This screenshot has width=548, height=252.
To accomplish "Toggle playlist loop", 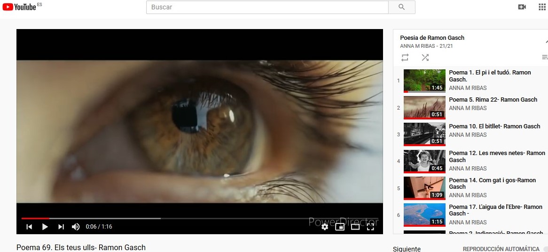I will 405,58.
